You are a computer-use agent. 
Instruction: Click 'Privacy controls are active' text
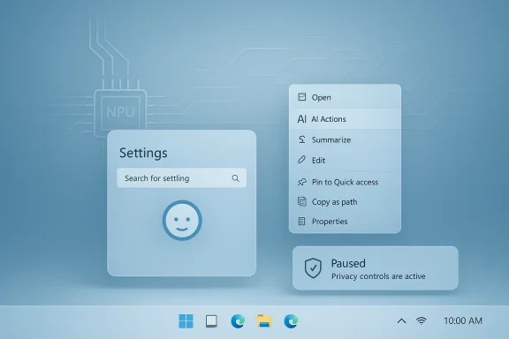tap(378, 276)
